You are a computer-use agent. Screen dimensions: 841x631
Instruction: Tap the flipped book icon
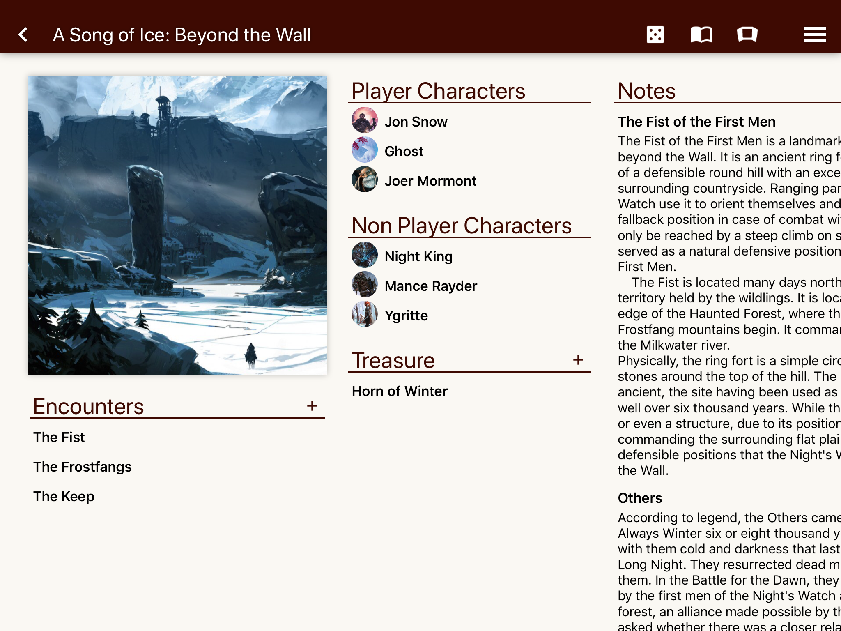[747, 35]
